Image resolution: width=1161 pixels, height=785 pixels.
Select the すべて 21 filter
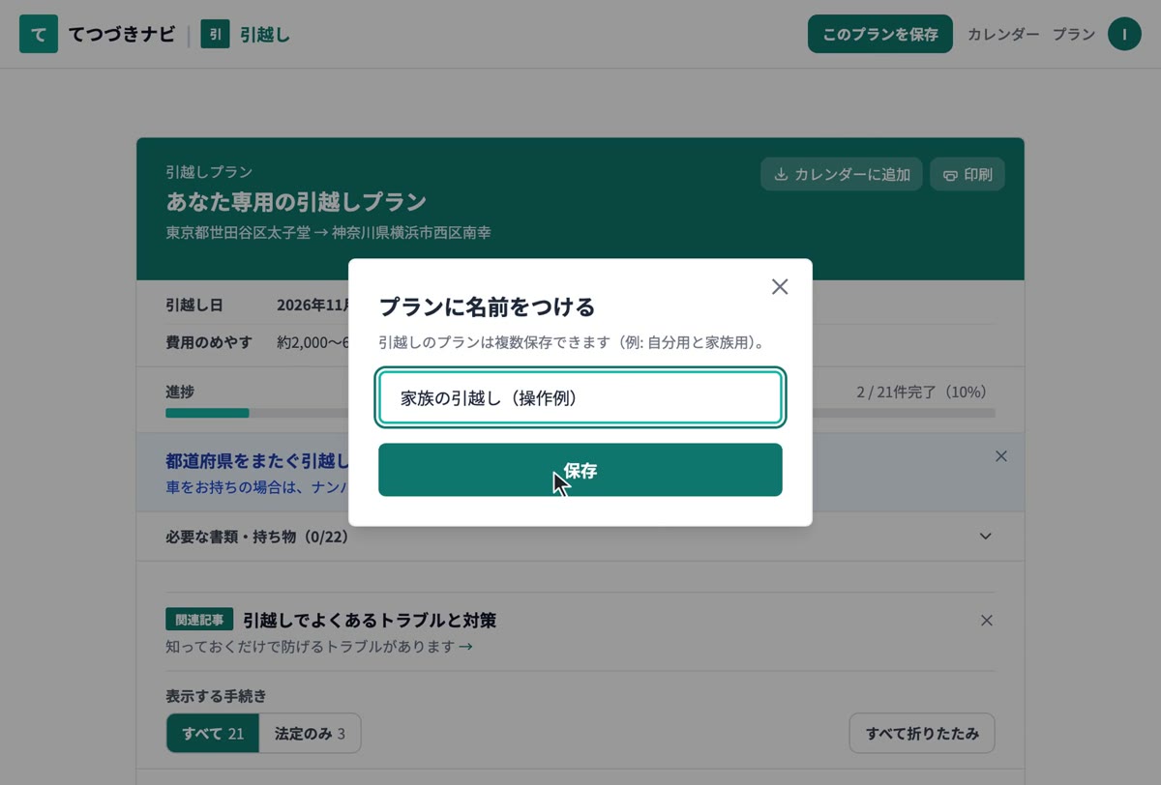[213, 734]
